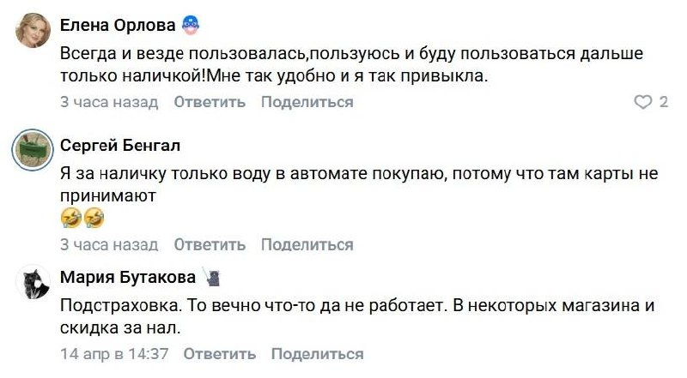Open Елена Орлова's profile name link
This screenshot has width=687, height=378.
[x=117, y=27]
